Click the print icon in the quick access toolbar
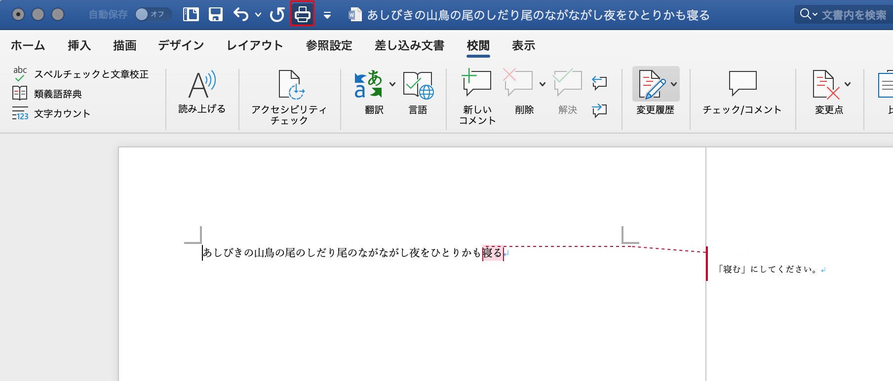Screen dimensions: 893x381 click(302, 14)
